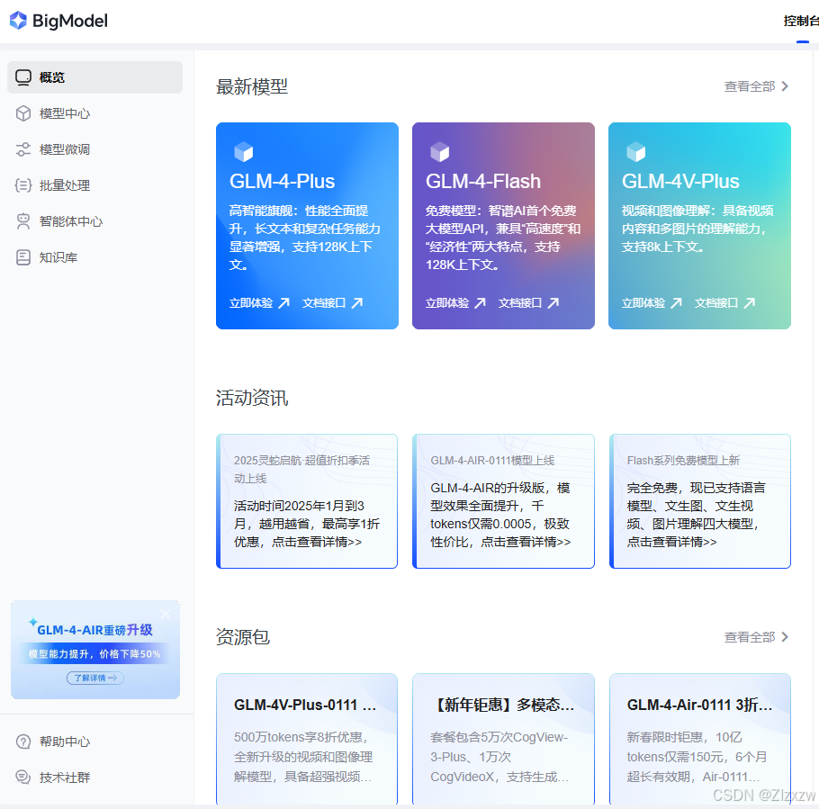Select the 概览 sidebar item
The image size is (819, 809).
click(54, 77)
